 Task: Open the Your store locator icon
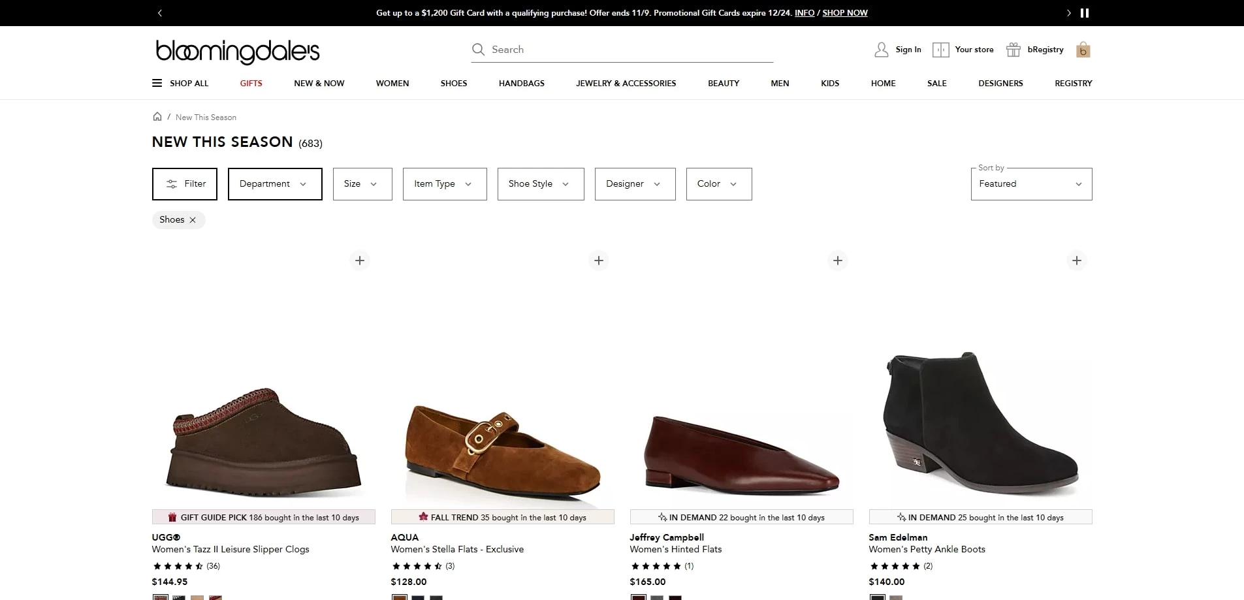(941, 50)
